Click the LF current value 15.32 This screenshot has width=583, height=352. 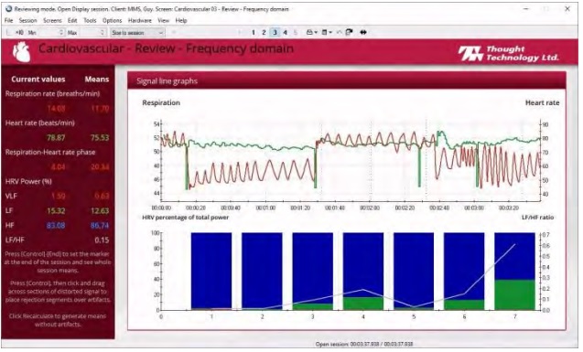[56, 211]
